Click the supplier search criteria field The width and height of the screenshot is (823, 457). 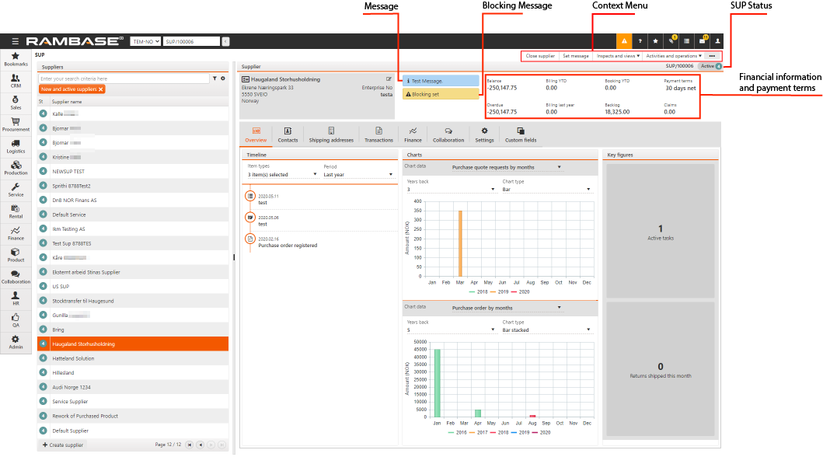tap(123, 78)
